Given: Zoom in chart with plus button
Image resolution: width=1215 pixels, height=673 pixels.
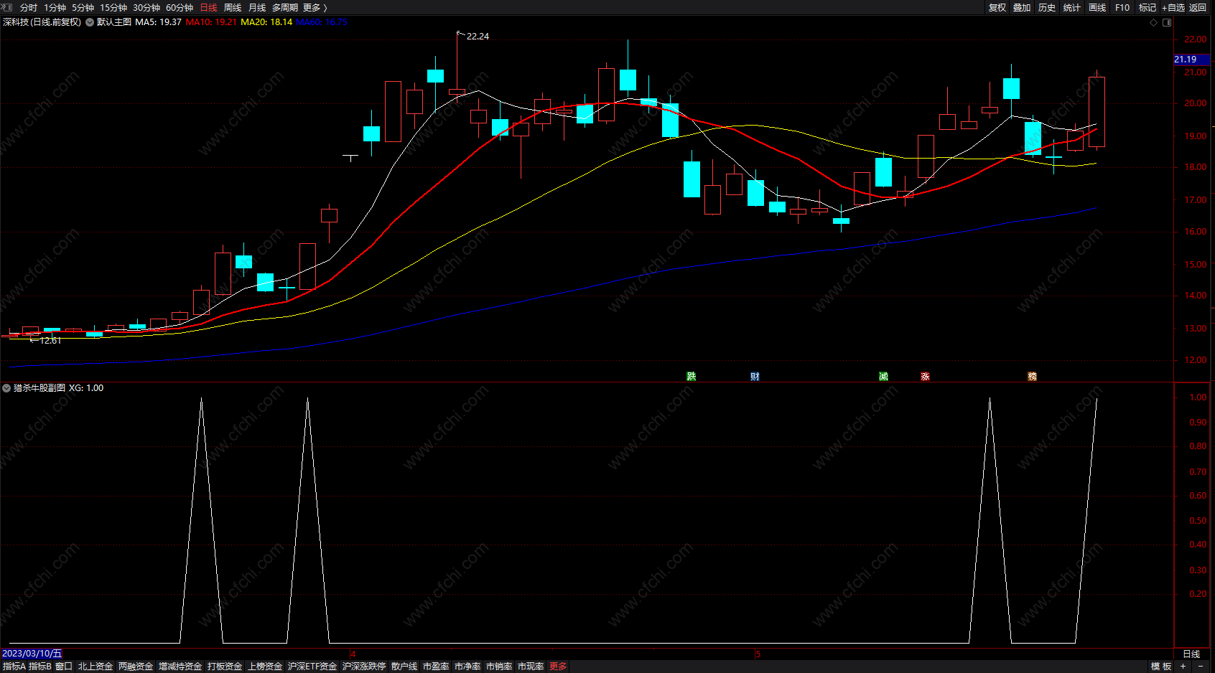Looking at the screenshot, I should (x=1183, y=667).
